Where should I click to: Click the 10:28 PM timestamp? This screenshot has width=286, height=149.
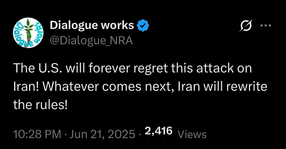point(37,135)
